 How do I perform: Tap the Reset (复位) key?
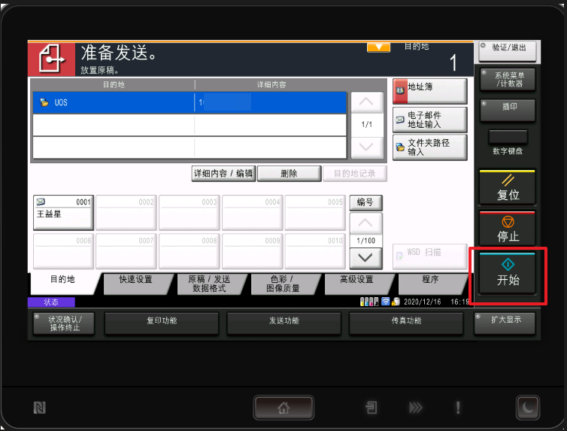click(x=508, y=187)
